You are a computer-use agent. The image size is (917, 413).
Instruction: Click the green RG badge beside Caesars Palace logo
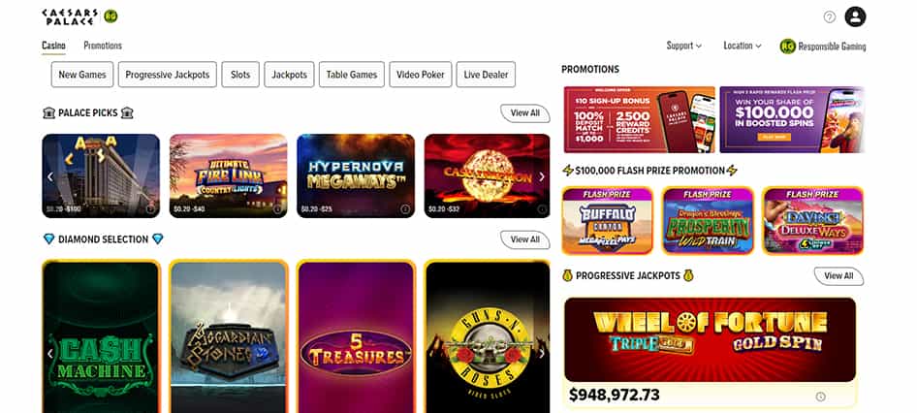click(111, 16)
